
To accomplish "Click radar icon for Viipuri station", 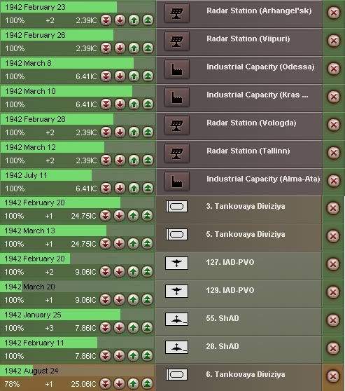I will click(177, 41).
